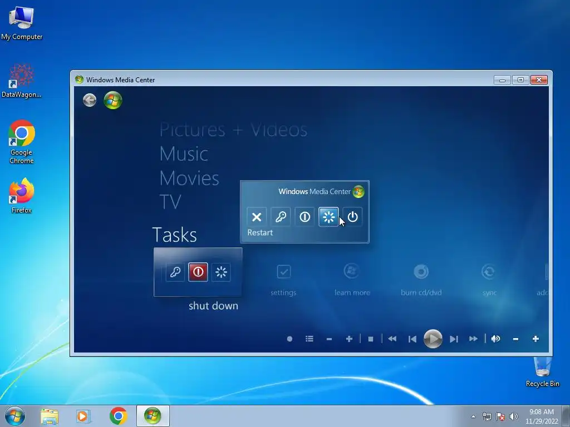Open the DataWagon desktop shortcut
570x427 pixels.
coord(22,81)
